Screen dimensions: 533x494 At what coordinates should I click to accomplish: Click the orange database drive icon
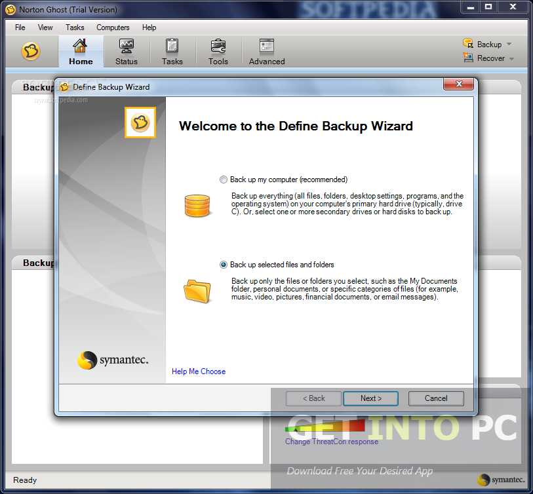[197, 206]
